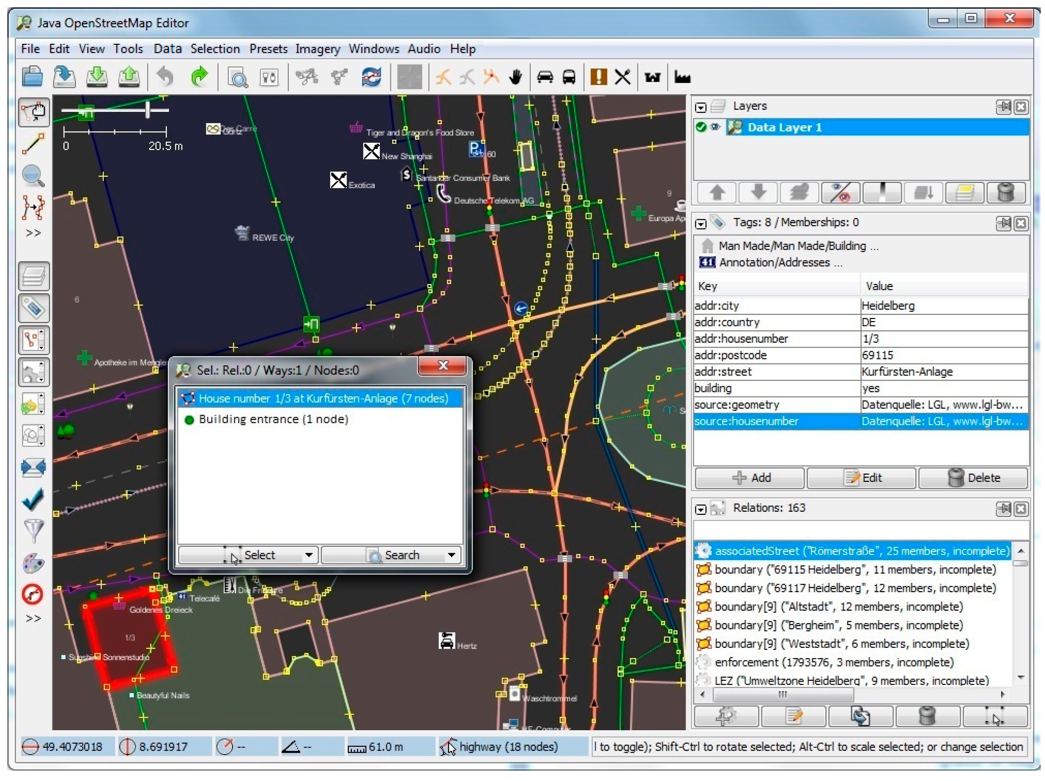The image size is (1045, 781).
Task: Click Add tag button
Action: click(750, 478)
